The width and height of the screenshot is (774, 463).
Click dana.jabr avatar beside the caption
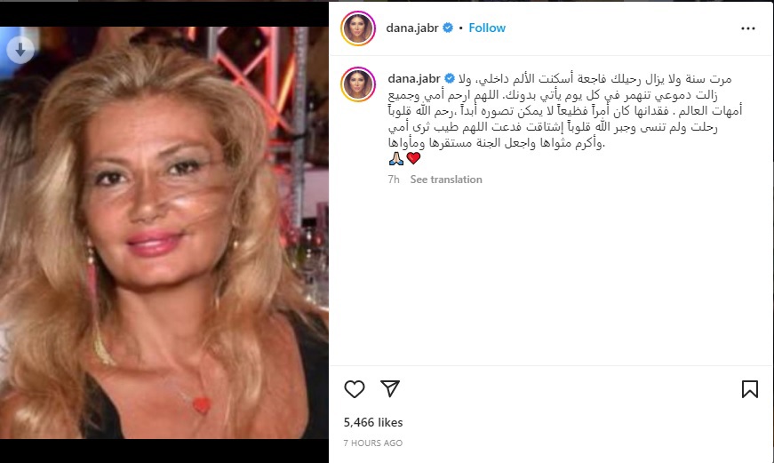(x=358, y=84)
